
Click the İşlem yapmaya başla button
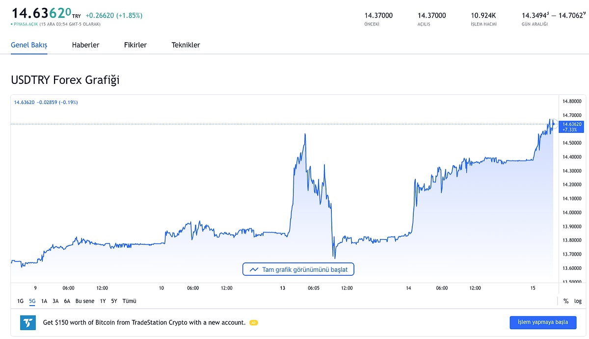tap(543, 322)
